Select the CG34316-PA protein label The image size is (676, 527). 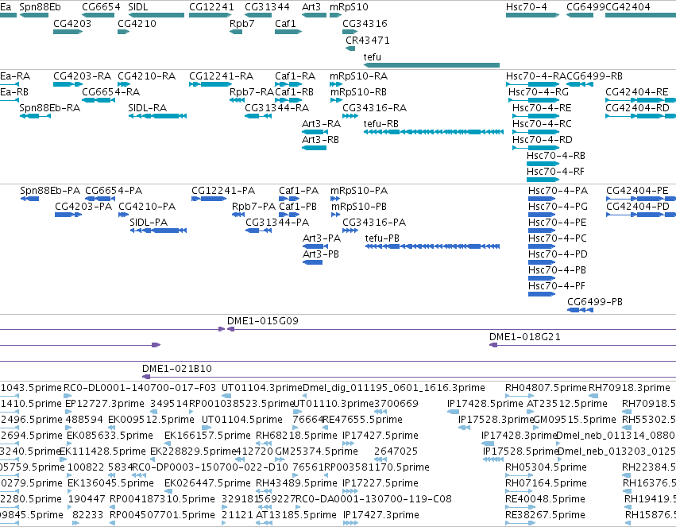374,223
